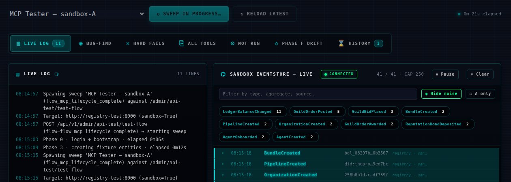511x182 pixels.
Task: Switch to the Bug-Find tab
Action: click(95, 43)
